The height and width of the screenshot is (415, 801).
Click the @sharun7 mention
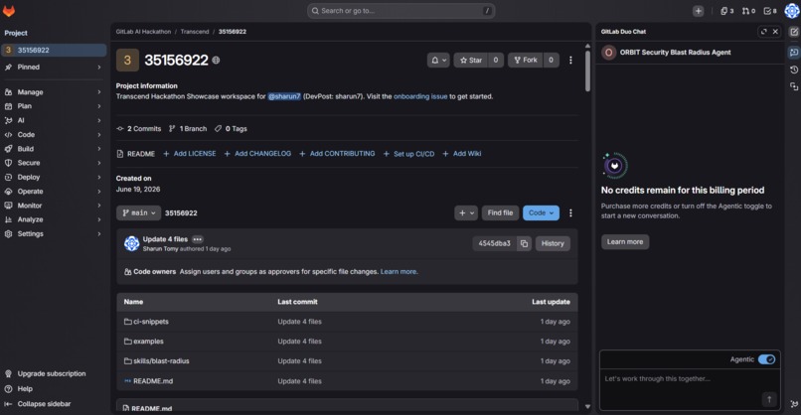[284, 96]
